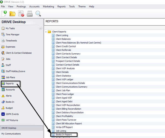Screen dimensions: 165x138
Task: Open the Marketing menu
Action: (49, 7)
